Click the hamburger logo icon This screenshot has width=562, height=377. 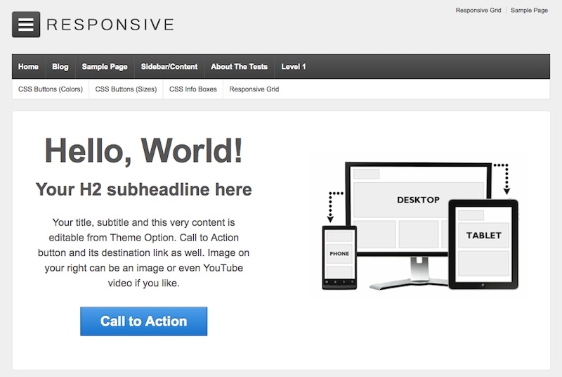coord(26,25)
